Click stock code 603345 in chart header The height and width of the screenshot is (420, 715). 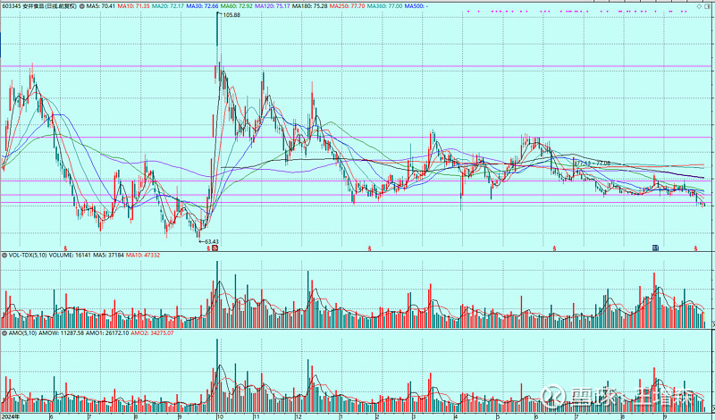14,5
